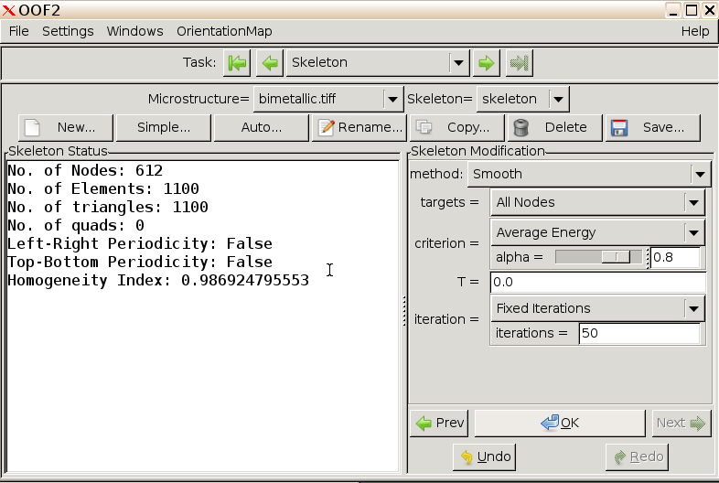This screenshot has width=719, height=483.
Task: Click the Simple... skeleton button
Action: point(165,127)
